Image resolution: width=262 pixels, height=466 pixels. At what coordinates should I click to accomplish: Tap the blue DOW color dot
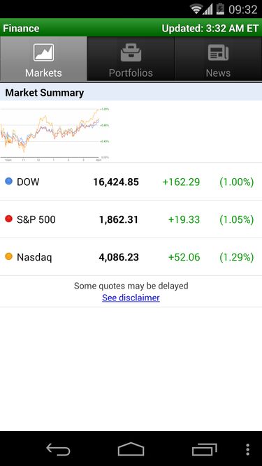pos(9,181)
